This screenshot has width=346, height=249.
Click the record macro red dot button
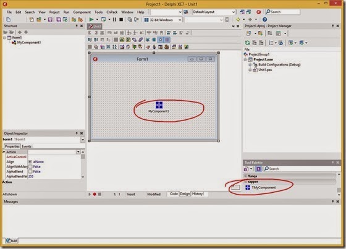pos(95,194)
